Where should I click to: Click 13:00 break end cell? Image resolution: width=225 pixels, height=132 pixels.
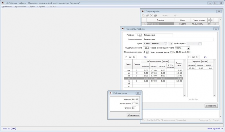(x=200, y=68)
